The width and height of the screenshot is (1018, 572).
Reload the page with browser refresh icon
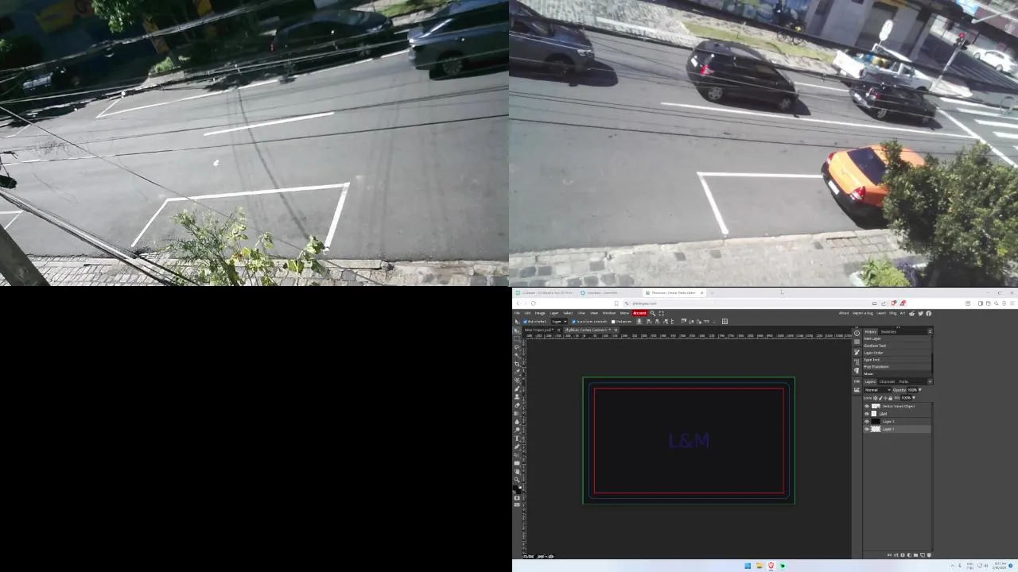(x=534, y=303)
